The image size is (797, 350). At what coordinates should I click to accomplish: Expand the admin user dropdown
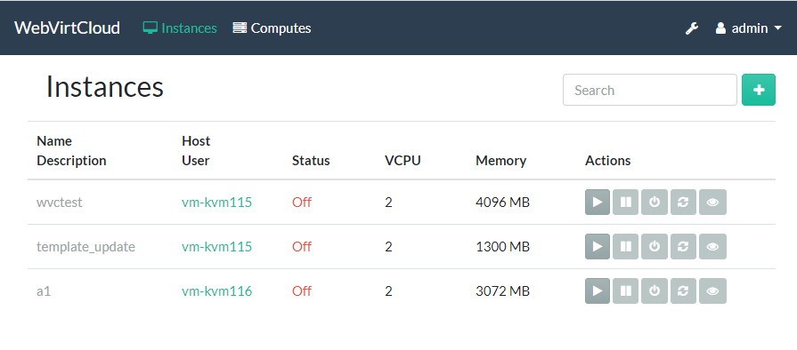(748, 28)
